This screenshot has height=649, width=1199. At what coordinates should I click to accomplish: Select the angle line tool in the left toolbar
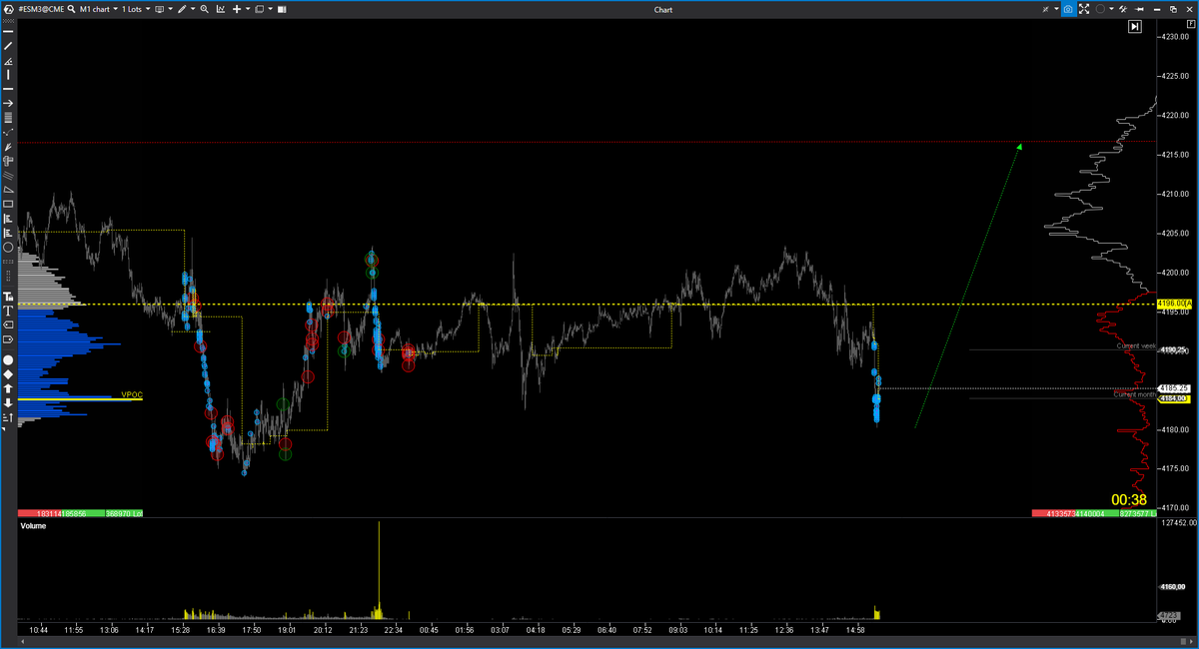(8, 61)
